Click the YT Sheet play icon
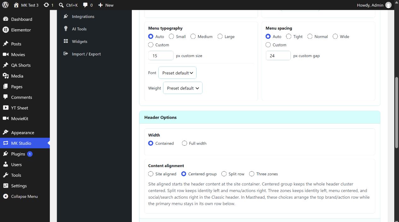 point(6,108)
